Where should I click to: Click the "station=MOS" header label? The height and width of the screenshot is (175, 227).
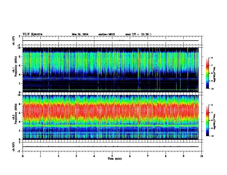[107, 34]
